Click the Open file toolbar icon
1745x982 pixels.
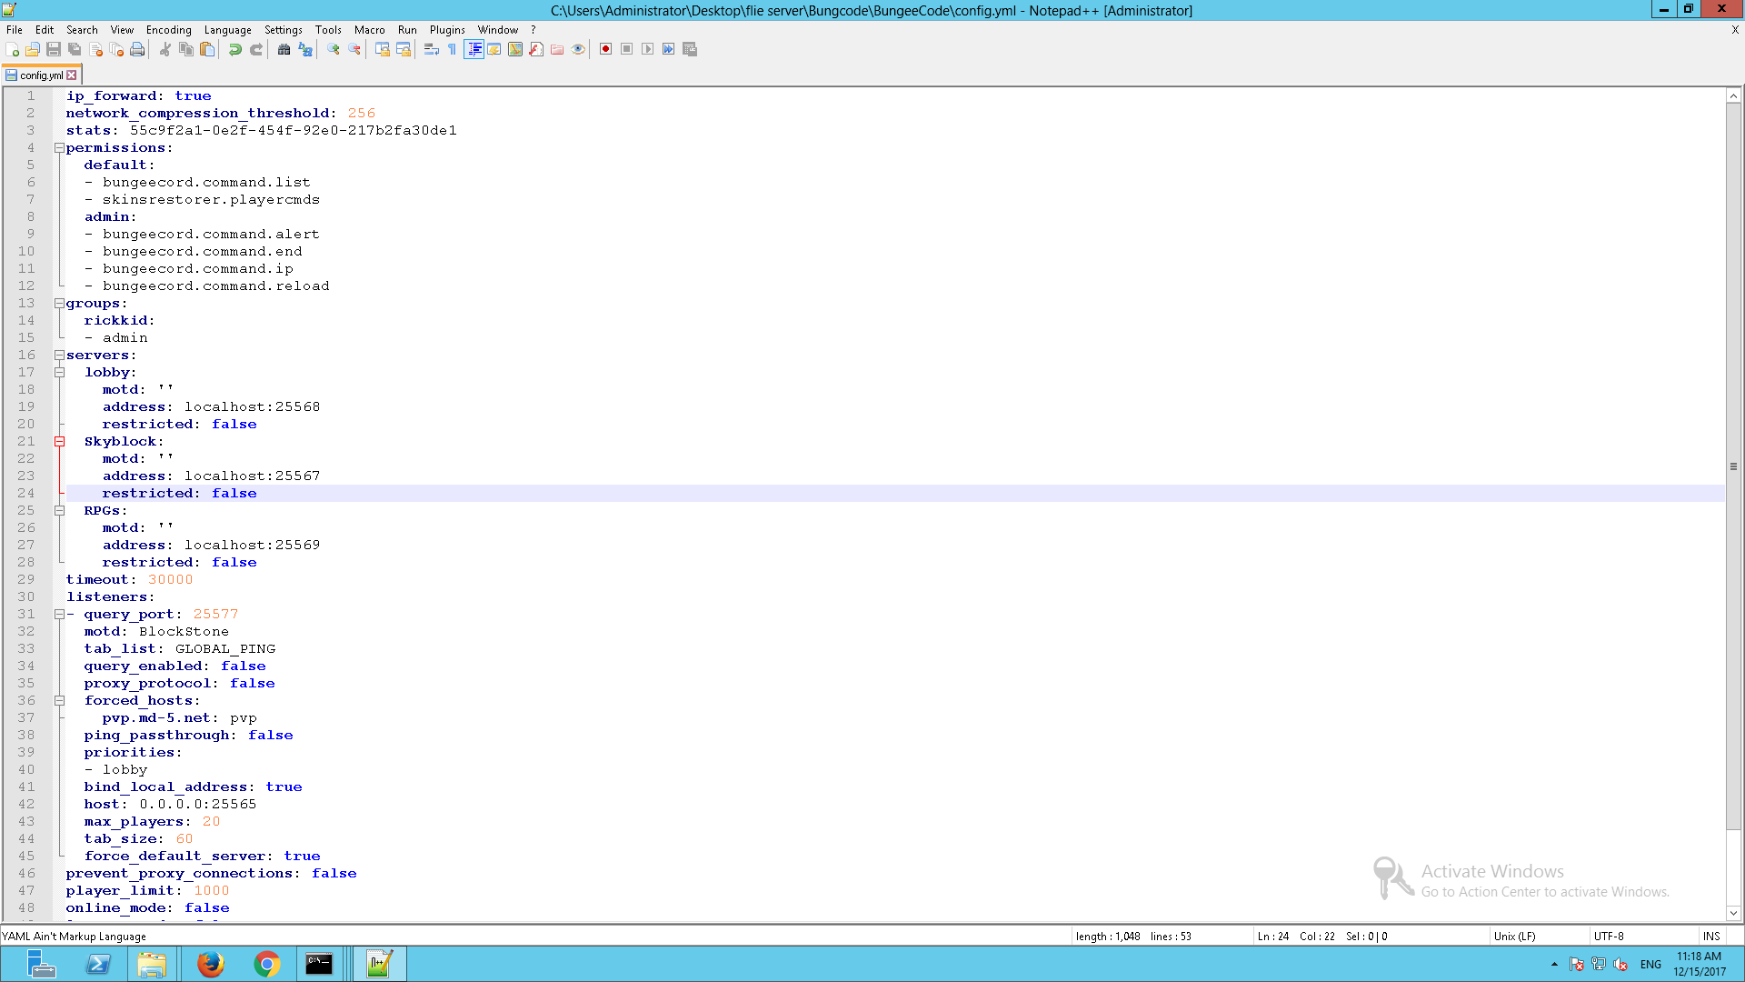pyautogui.click(x=33, y=49)
